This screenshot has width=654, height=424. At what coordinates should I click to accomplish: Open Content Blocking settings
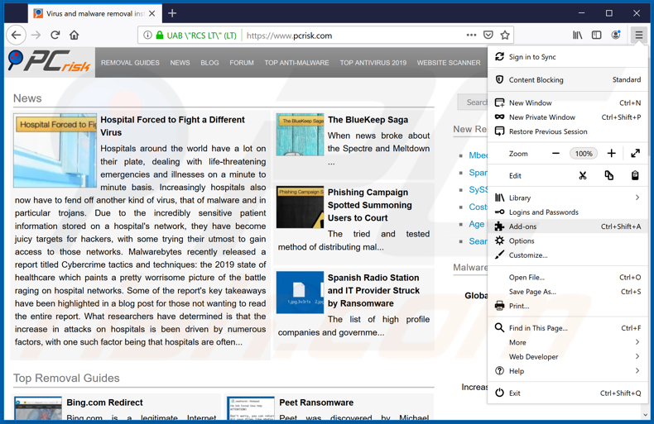coord(567,79)
